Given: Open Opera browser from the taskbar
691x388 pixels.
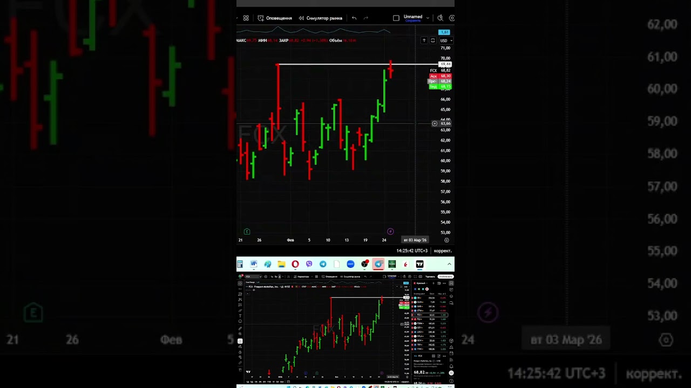Looking at the screenshot, I should click(x=295, y=264).
